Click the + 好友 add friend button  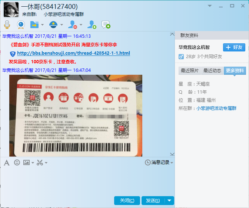tap(234, 47)
